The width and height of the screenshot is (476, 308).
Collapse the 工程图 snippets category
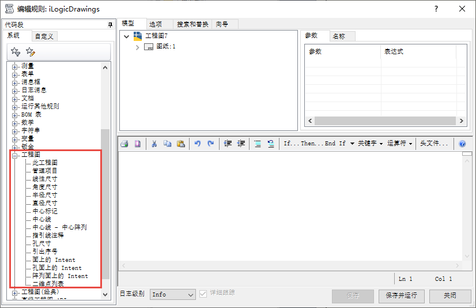14,156
